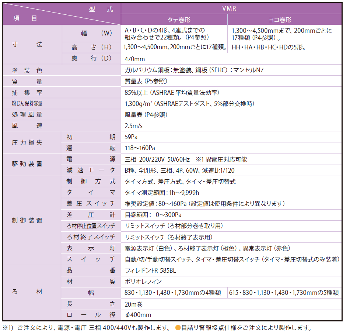343x331 pixels.
Task: Click the タテ巻形 column header
Action: click(174, 20)
